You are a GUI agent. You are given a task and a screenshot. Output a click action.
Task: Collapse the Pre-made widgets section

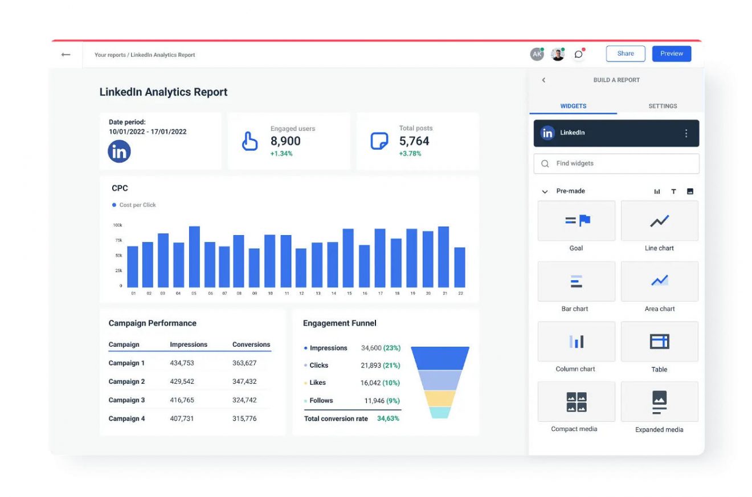coord(545,191)
